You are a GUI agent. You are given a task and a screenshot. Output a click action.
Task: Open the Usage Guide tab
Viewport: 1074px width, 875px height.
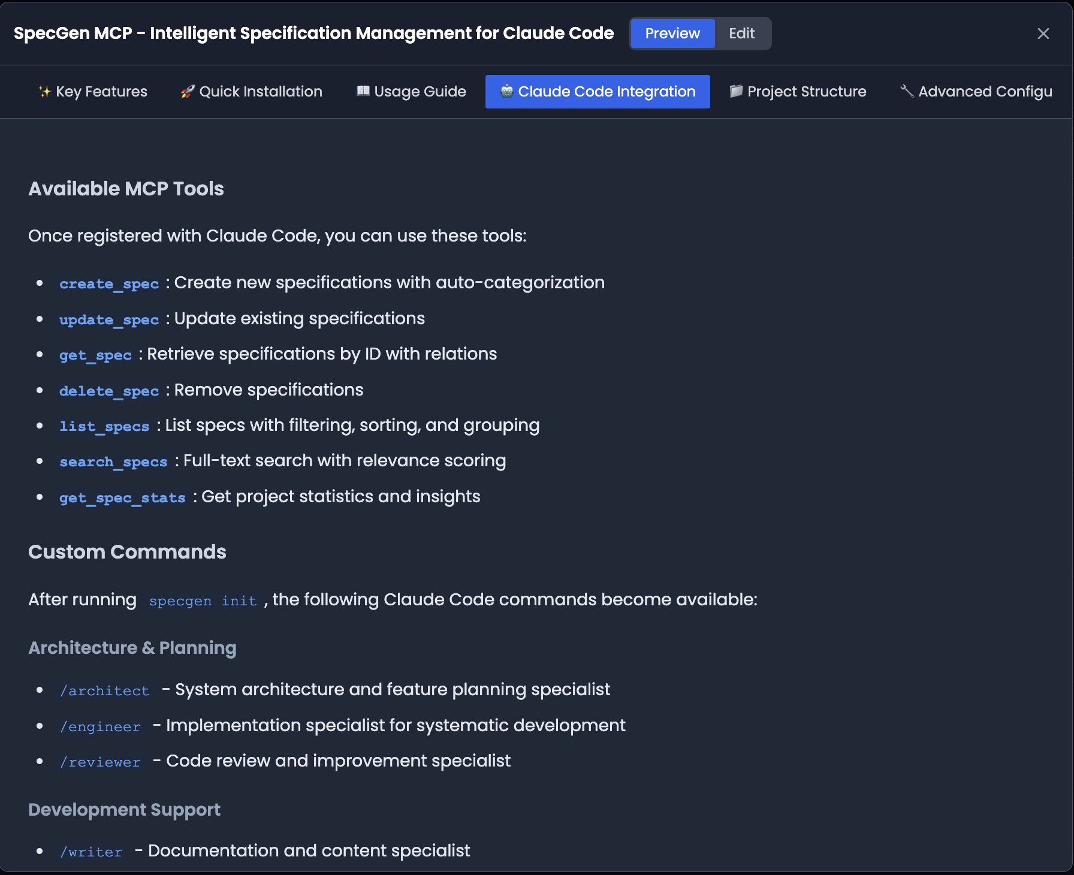[x=411, y=92]
